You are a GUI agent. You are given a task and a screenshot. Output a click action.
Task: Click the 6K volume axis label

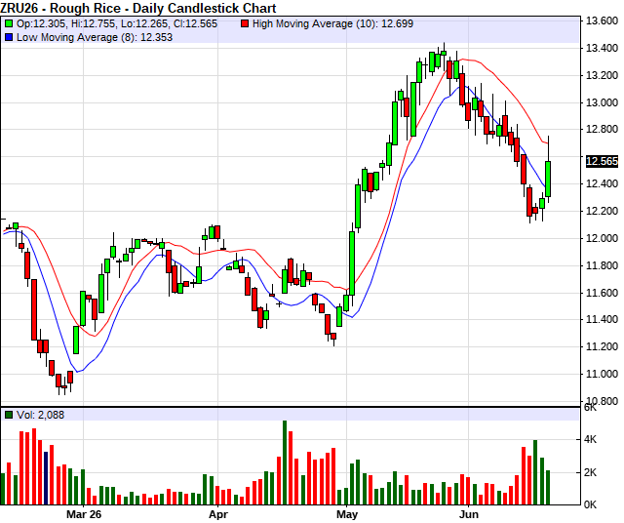click(x=590, y=408)
